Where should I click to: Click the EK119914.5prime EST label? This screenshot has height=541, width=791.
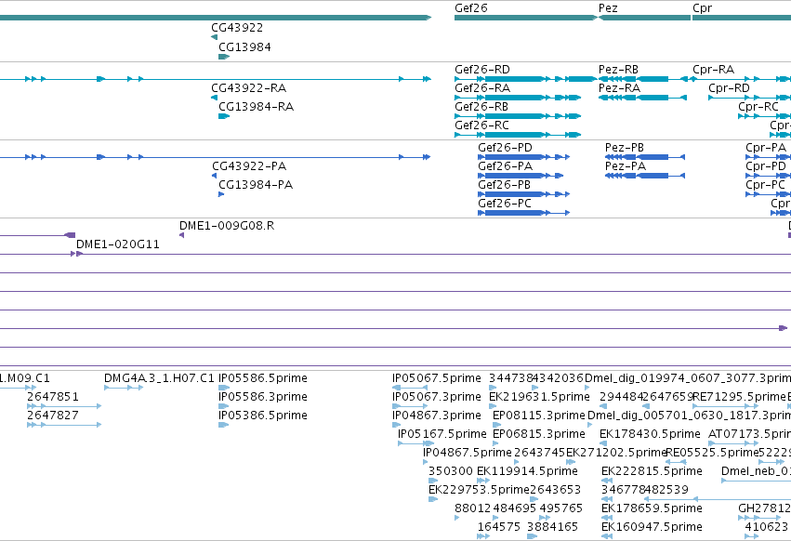point(527,471)
